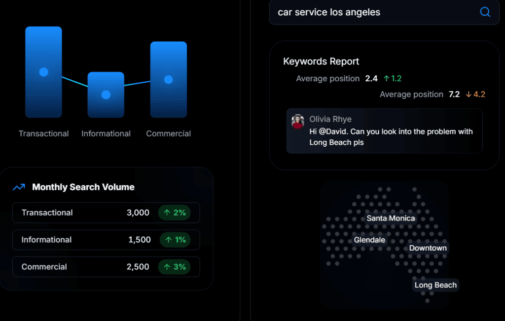Select the Transactional bar in the chart
The height and width of the screenshot is (321, 505).
click(x=43, y=71)
